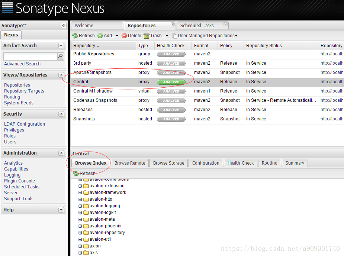Viewport: 344px width, 256px height.
Task: Select the Releases repository row
Action: 207,110
